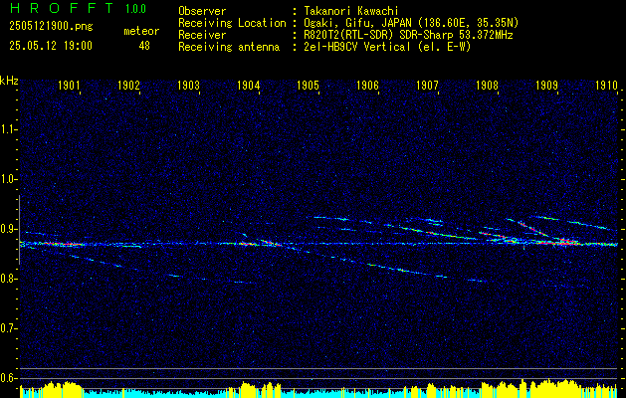
Task: Click the HROFFT title text
Action: (63, 8)
